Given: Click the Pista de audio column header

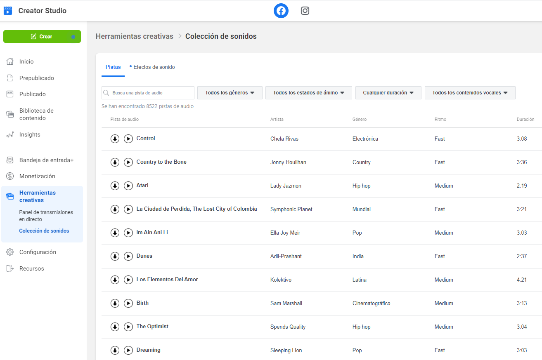Looking at the screenshot, I should (125, 120).
